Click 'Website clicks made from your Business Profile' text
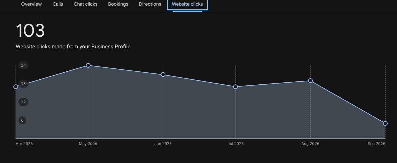Viewport: 397px width, 163px height. (x=73, y=47)
